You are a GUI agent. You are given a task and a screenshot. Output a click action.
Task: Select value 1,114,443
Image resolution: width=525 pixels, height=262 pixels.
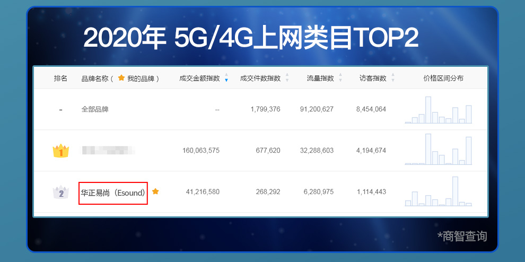(371, 192)
